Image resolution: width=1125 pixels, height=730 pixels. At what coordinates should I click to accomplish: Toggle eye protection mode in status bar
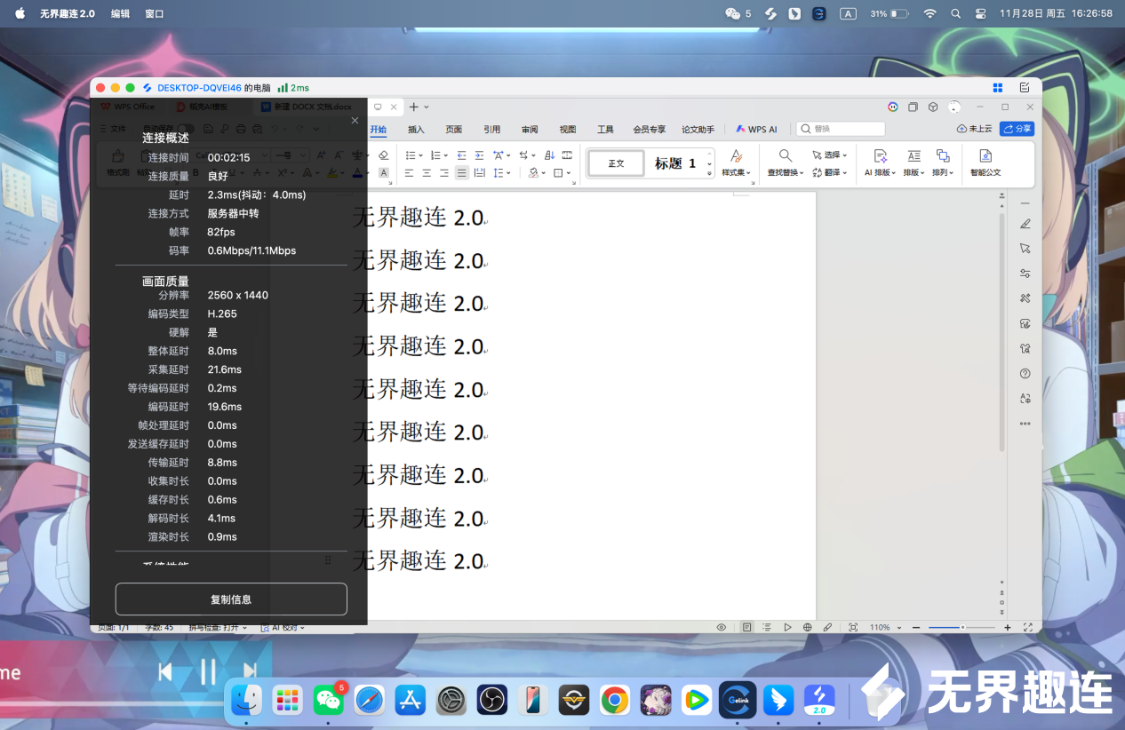pyautogui.click(x=722, y=627)
